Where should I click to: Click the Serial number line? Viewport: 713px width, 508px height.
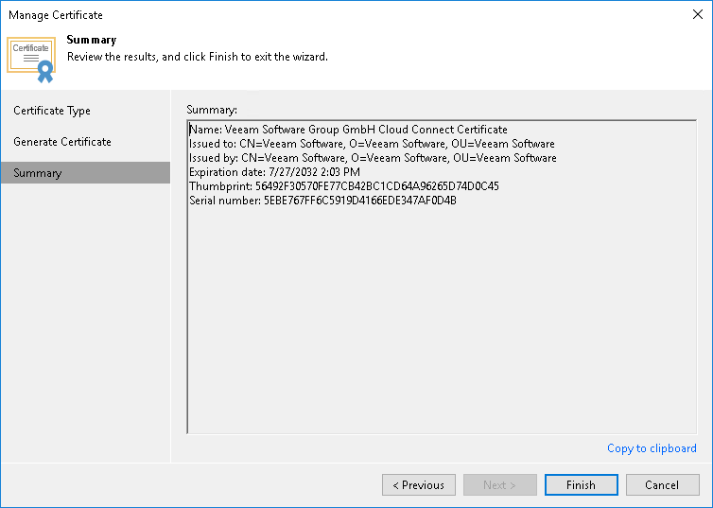(x=322, y=201)
